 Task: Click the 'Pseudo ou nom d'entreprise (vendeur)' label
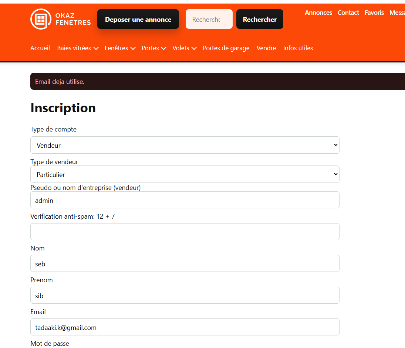pyautogui.click(x=85, y=188)
